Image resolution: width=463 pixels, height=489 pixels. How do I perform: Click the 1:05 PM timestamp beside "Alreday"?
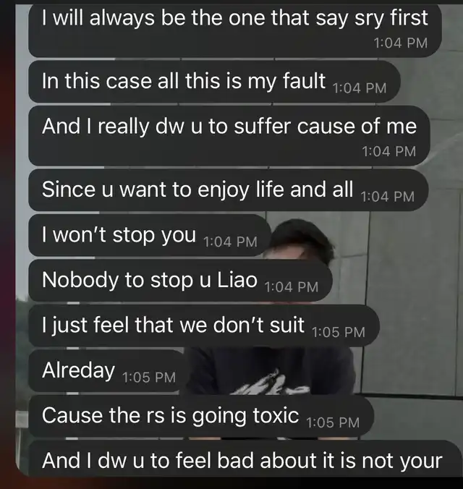coord(149,378)
